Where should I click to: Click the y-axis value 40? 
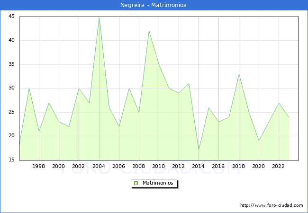click(x=11, y=40)
